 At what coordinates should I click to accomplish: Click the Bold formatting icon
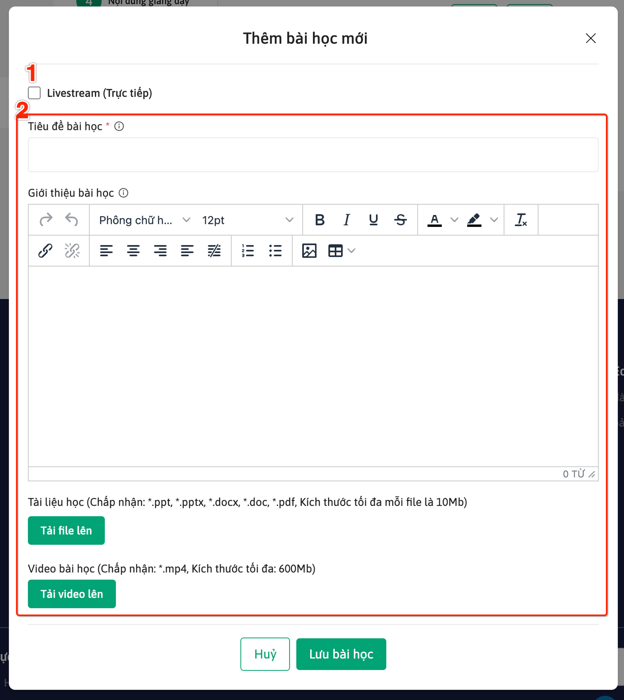319,220
